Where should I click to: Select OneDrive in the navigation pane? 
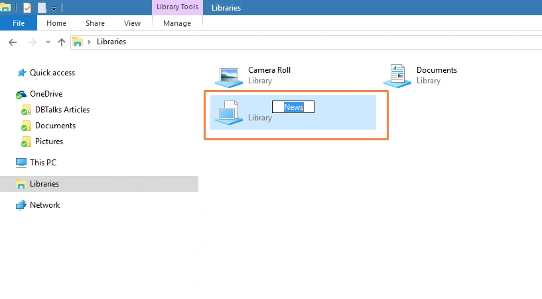point(46,94)
